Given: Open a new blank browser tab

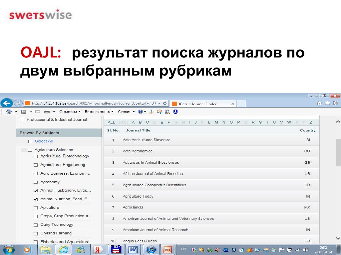Looking at the screenshot, I should [241, 104].
